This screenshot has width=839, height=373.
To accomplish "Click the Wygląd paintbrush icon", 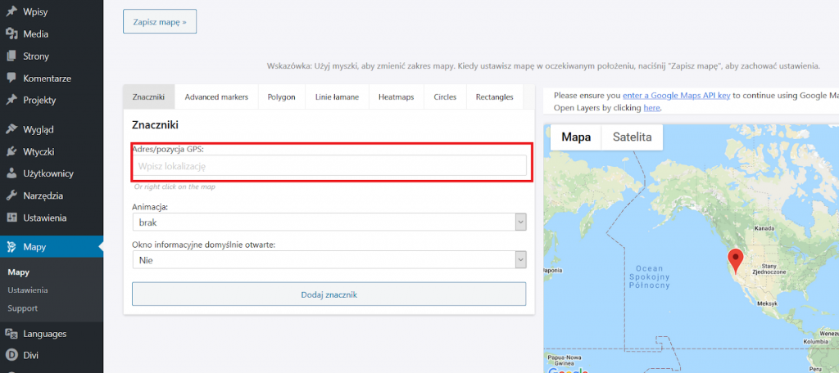I will 11,129.
